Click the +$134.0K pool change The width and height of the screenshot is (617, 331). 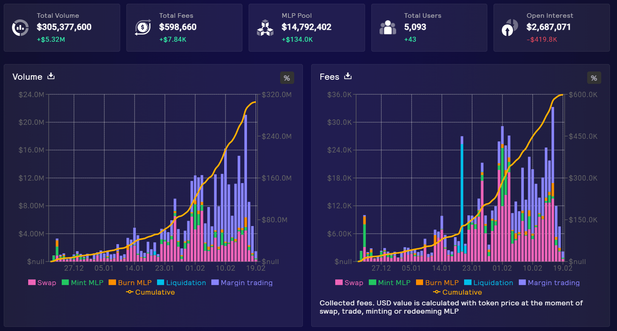(297, 40)
